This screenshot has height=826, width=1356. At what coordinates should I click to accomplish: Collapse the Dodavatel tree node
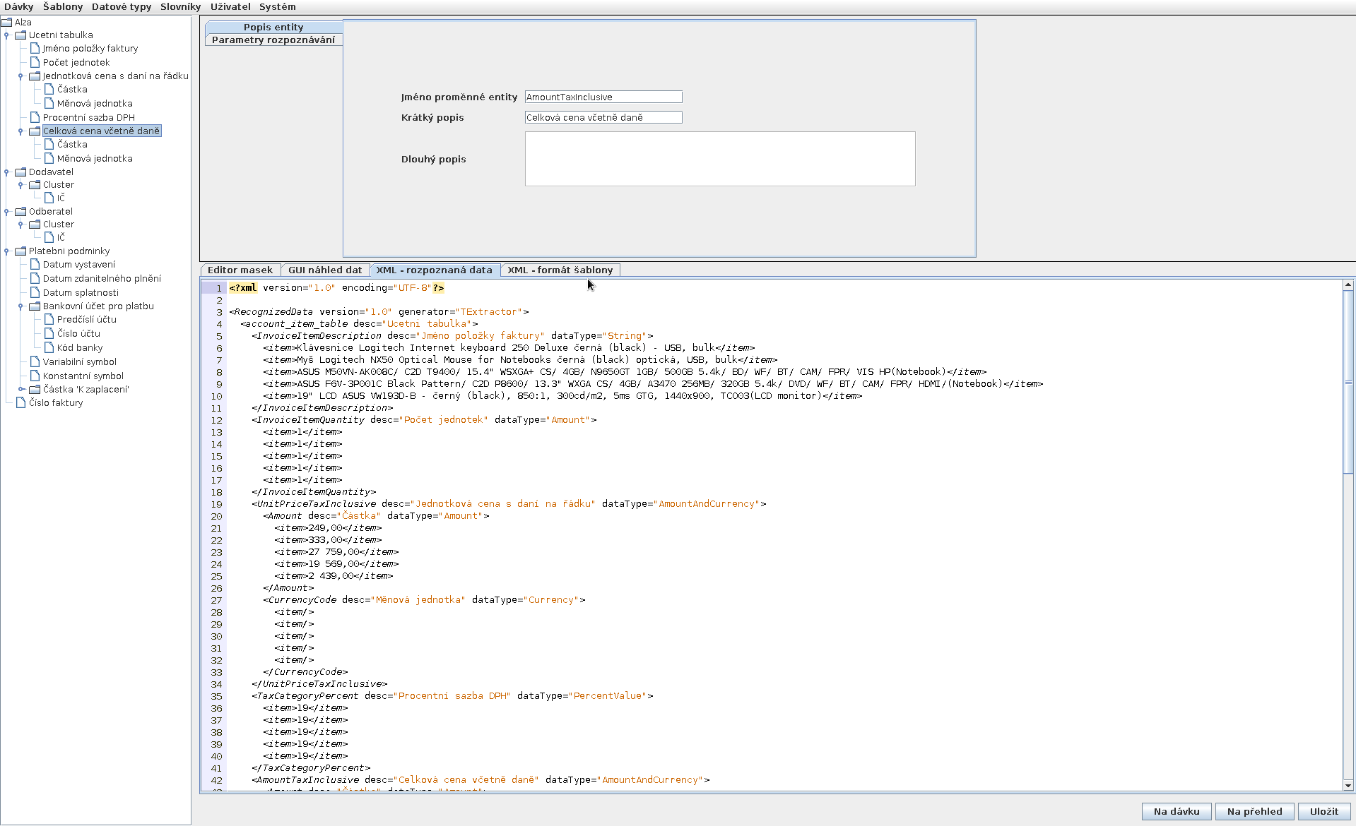6,172
